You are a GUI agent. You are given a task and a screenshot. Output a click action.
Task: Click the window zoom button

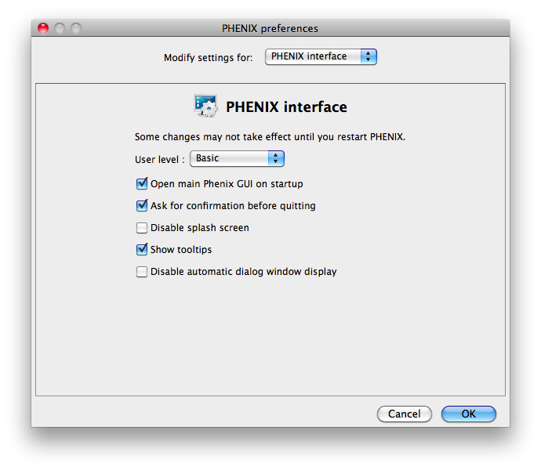pos(76,28)
